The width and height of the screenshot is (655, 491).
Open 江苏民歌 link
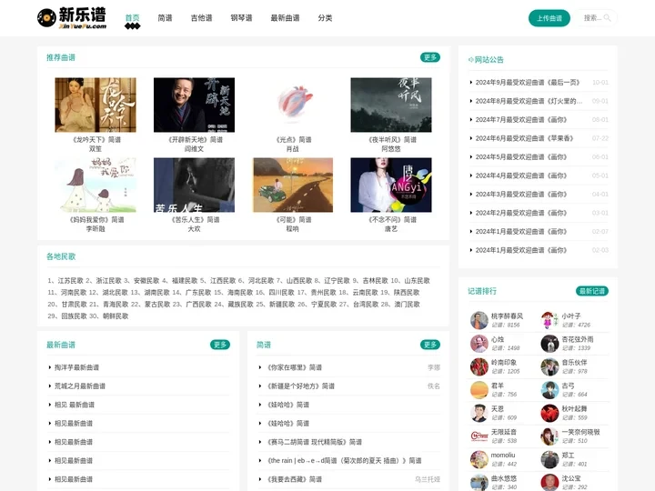(70, 281)
